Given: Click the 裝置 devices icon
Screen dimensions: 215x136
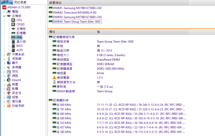Looking at the screenshot, I should click(9, 84).
